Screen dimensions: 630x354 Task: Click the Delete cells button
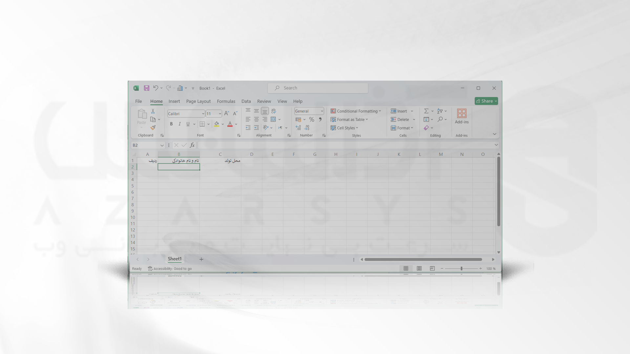(400, 120)
